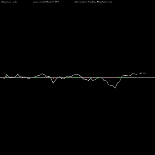Click the 49.05 value label
The height and width of the screenshot is (155, 155).
(143, 73)
